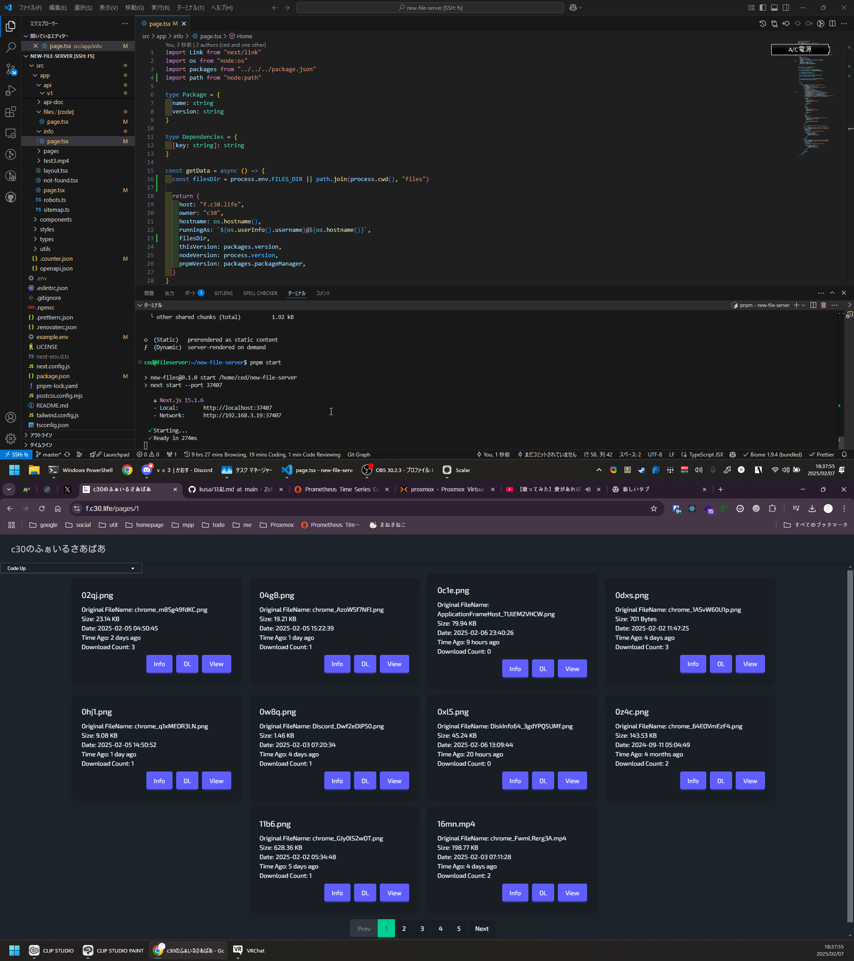Click the Chrome bookmark star icon

click(653, 508)
